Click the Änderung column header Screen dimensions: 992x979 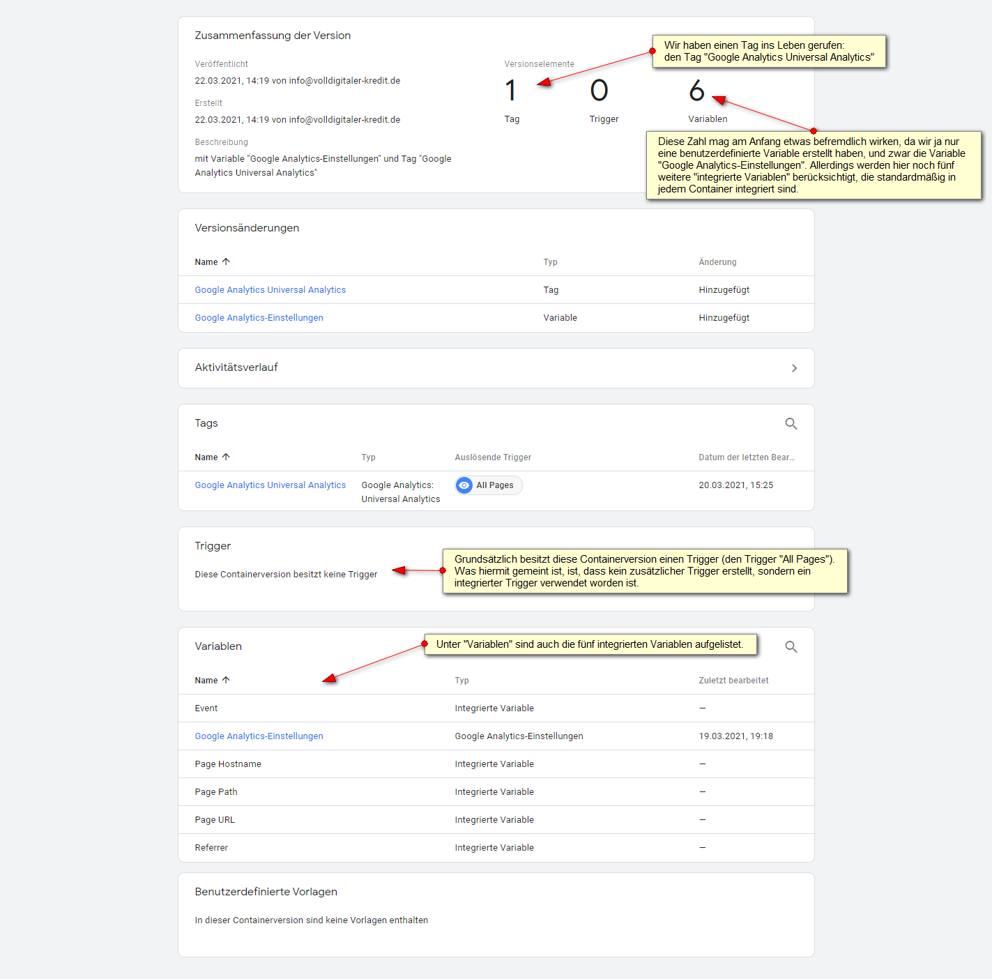718,262
